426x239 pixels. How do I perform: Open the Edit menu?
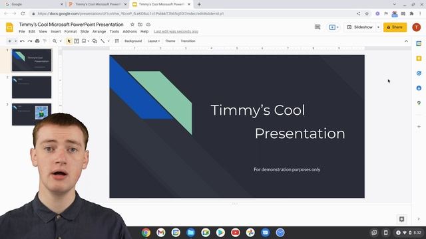coord(32,31)
